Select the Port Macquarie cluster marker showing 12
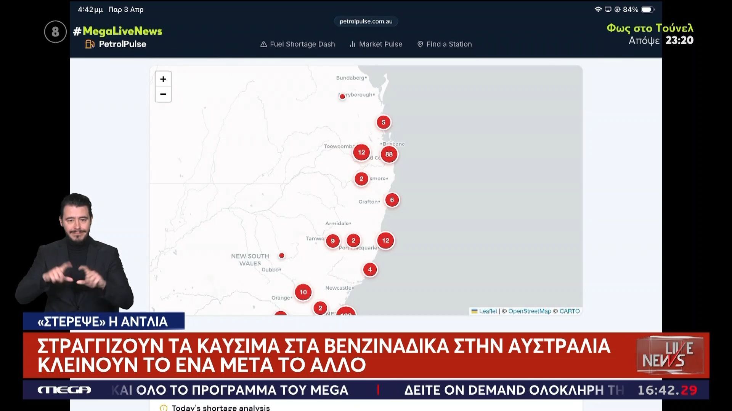732x411 pixels. [386, 241]
